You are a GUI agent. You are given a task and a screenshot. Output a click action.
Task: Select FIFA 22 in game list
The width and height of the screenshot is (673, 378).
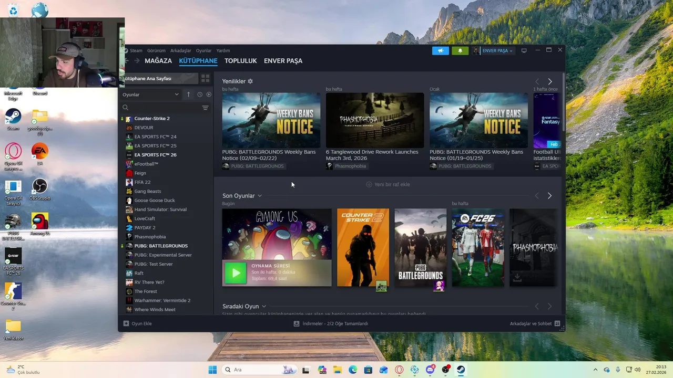coord(142,182)
